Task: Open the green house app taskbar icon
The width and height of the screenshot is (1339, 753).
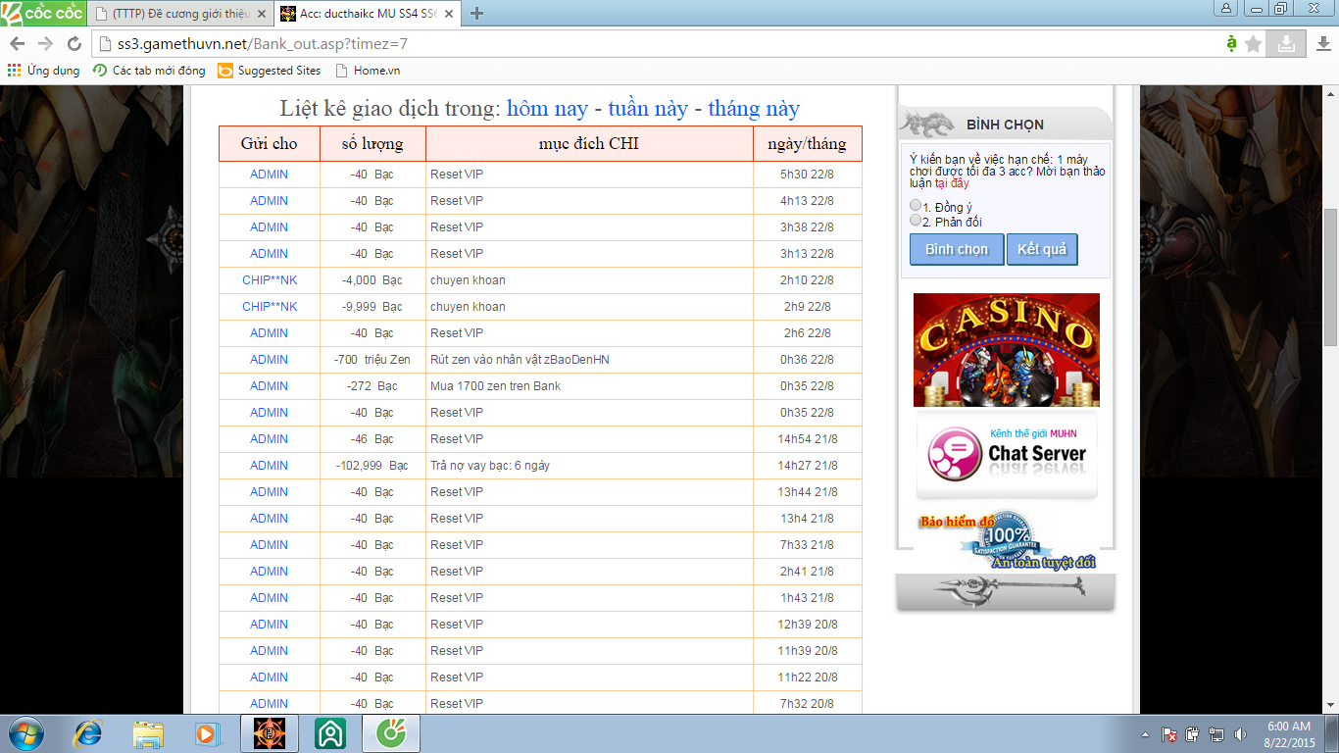Action: click(330, 733)
